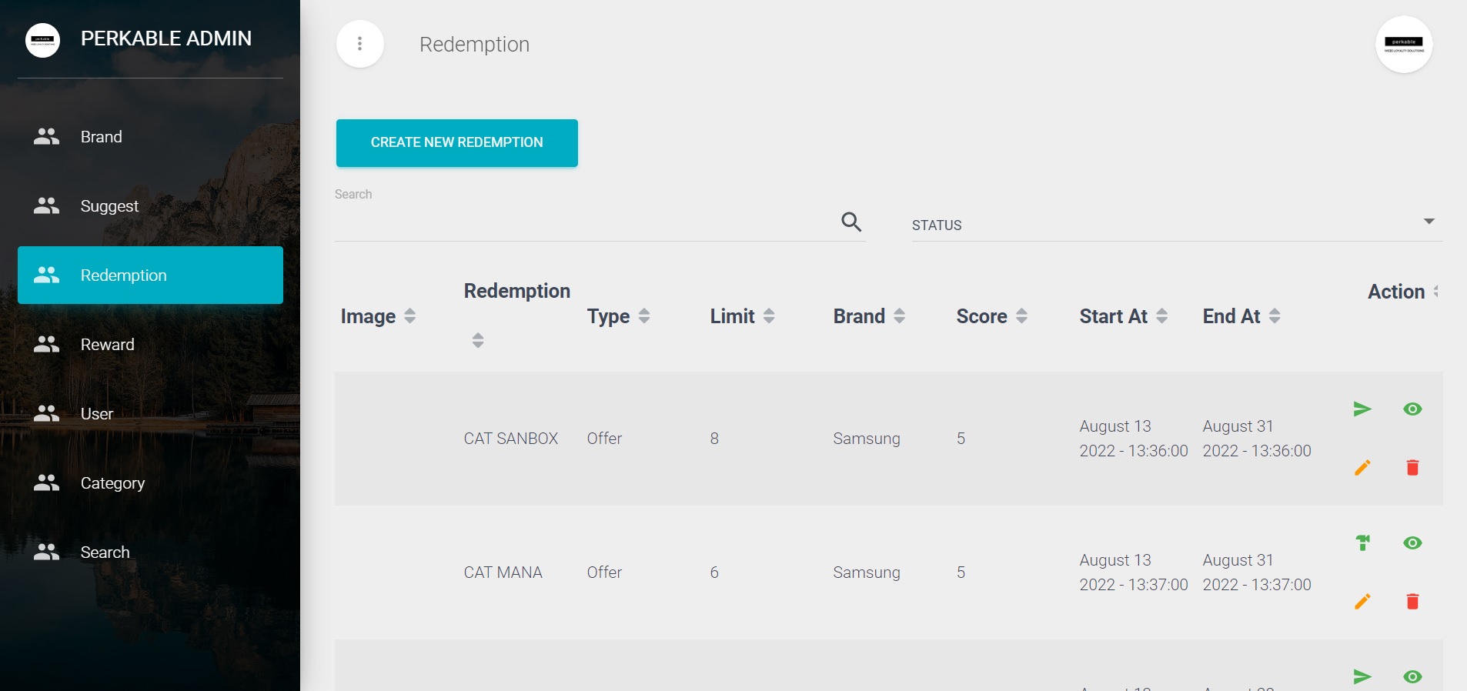The image size is (1467, 691).
Task: Sort the table by Type column
Action: click(x=644, y=315)
